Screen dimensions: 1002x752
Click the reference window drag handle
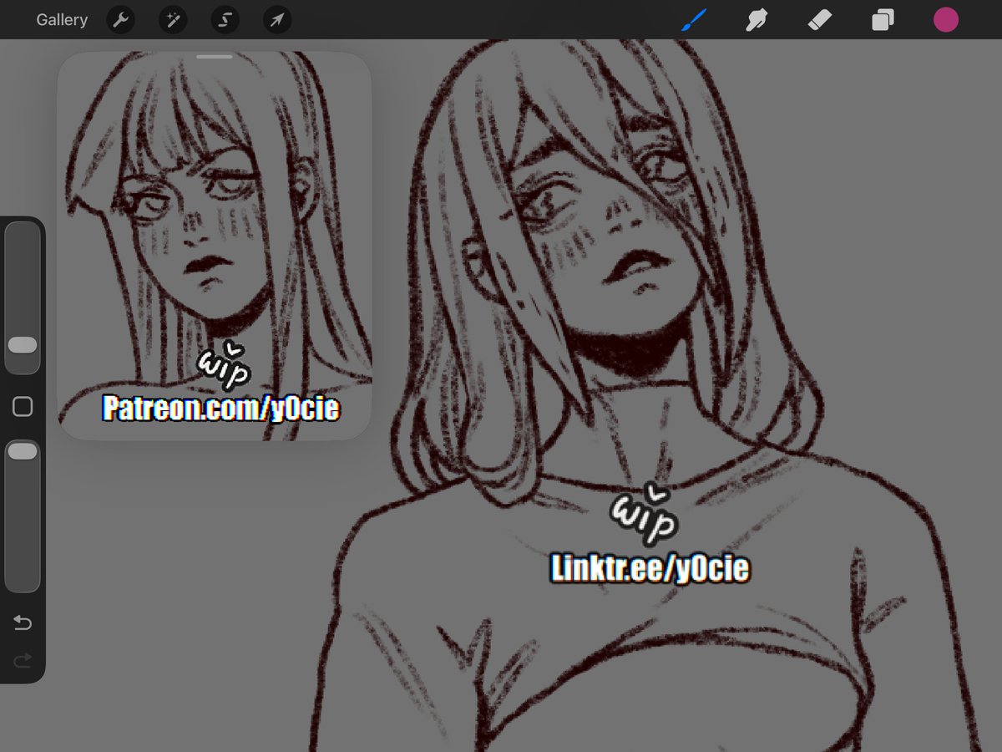click(x=215, y=57)
